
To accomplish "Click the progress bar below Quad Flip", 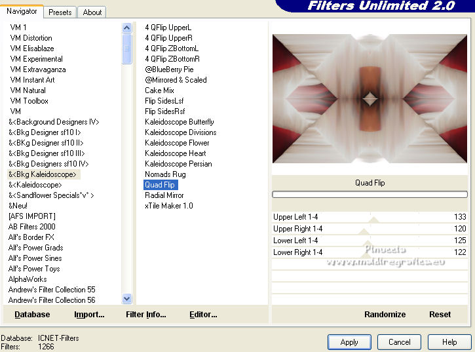I will [x=370, y=194].
